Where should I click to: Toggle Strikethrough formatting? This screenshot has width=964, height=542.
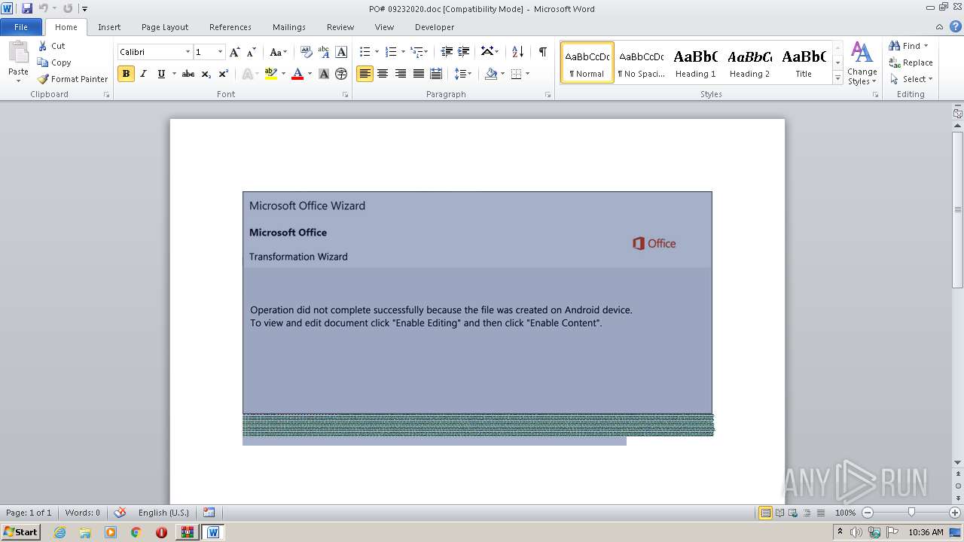(188, 74)
